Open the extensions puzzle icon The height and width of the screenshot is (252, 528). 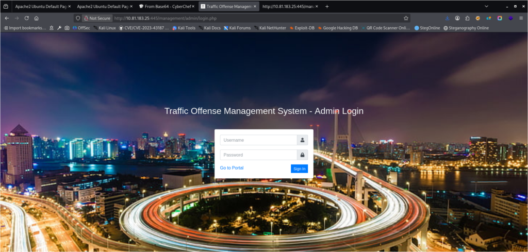coord(467,18)
